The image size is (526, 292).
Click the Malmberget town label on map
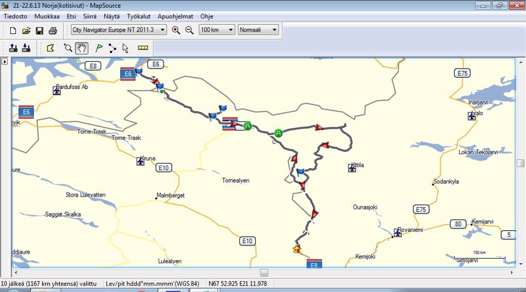(x=170, y=196)
